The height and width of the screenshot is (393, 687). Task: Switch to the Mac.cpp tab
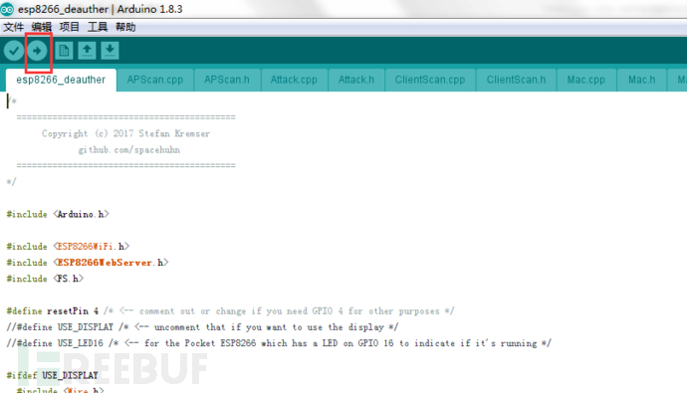[x=586, y=80]
